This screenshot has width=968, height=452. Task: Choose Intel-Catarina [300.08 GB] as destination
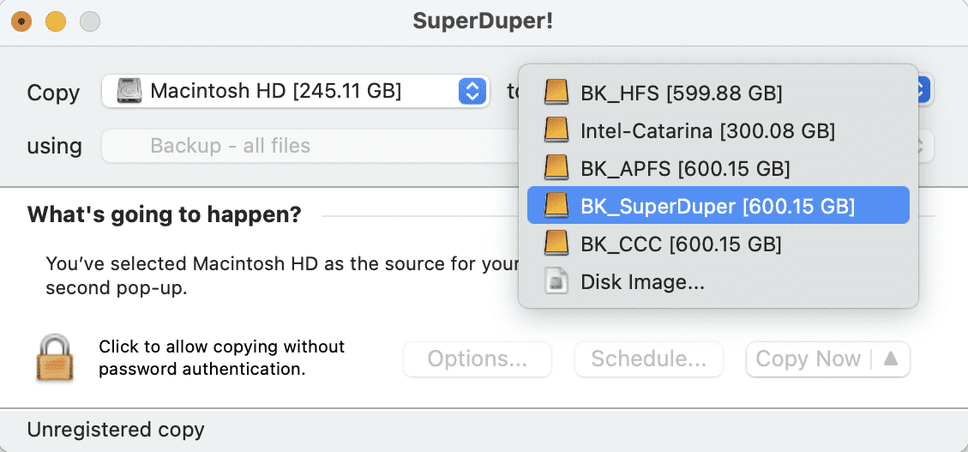tap(718, 130)
